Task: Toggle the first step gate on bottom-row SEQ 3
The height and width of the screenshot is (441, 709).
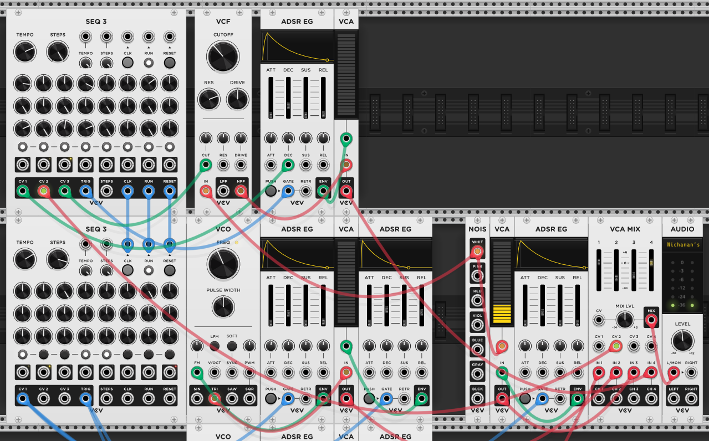Action: coord(22,355)
